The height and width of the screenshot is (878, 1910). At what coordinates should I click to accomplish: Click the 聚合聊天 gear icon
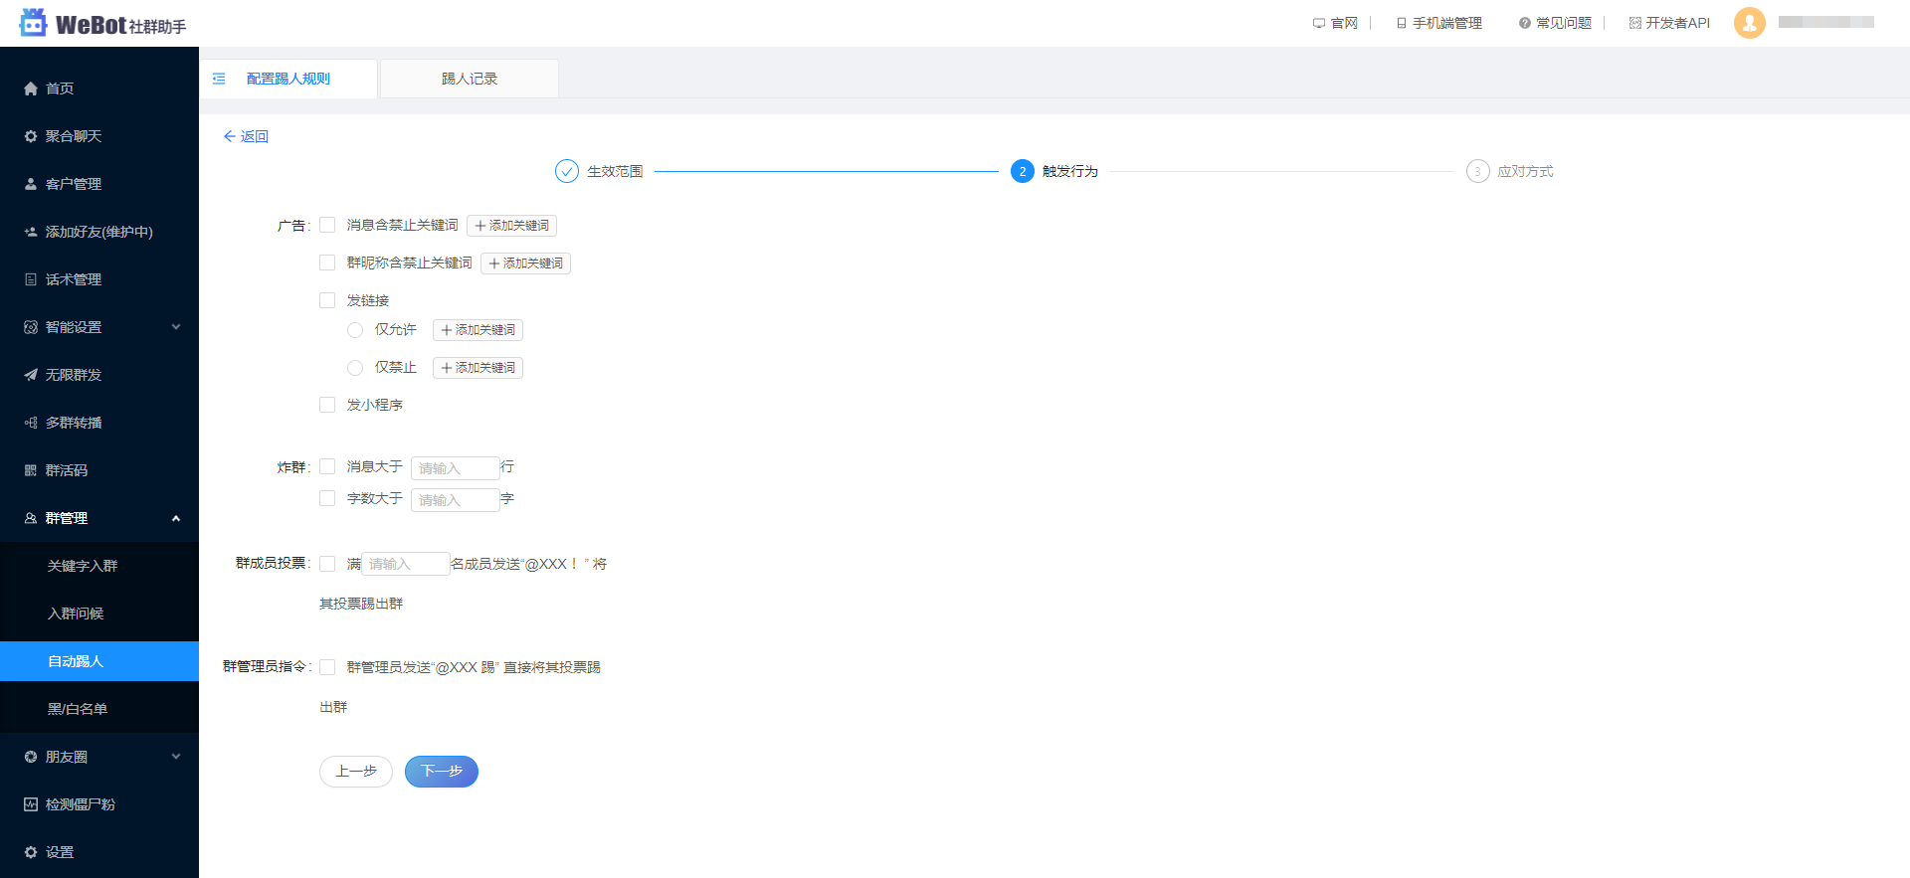pos(31,136)
